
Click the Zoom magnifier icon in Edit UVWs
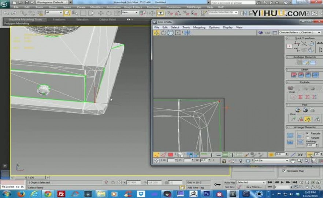(x=300, y=161)
